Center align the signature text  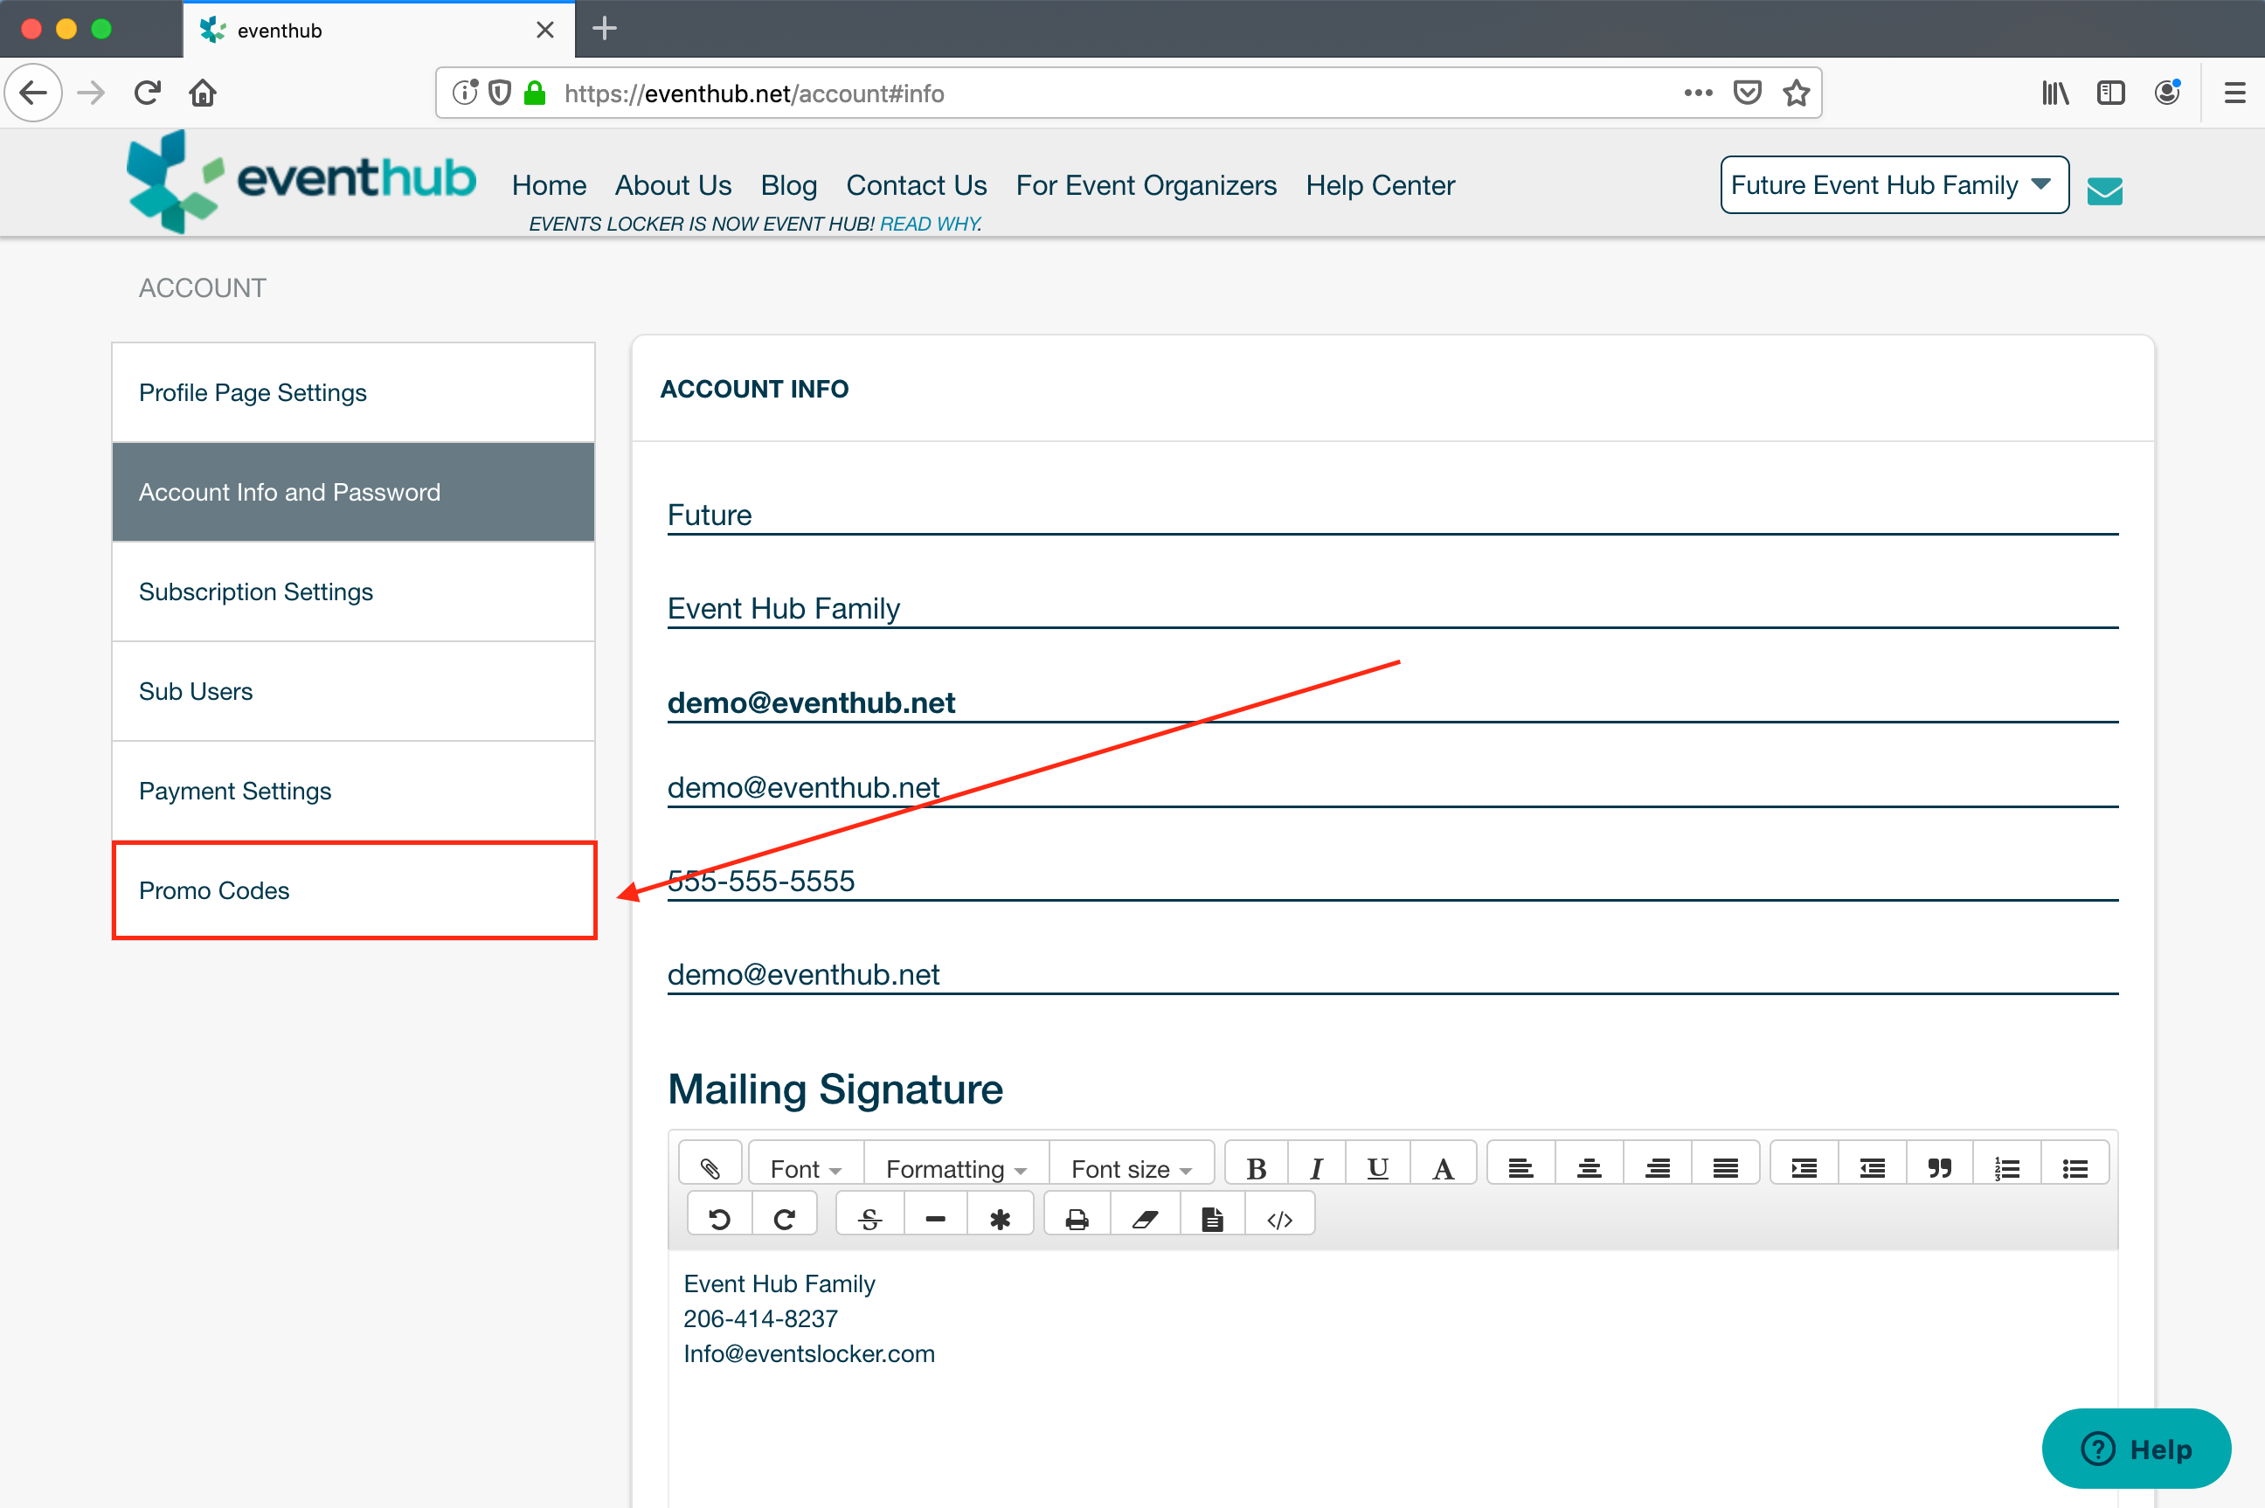(x=1589, y=1167)
